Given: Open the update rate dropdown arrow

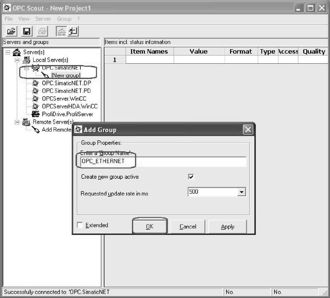Looking at the screenshot, I should pyautogui.click(x=241, y=192).
